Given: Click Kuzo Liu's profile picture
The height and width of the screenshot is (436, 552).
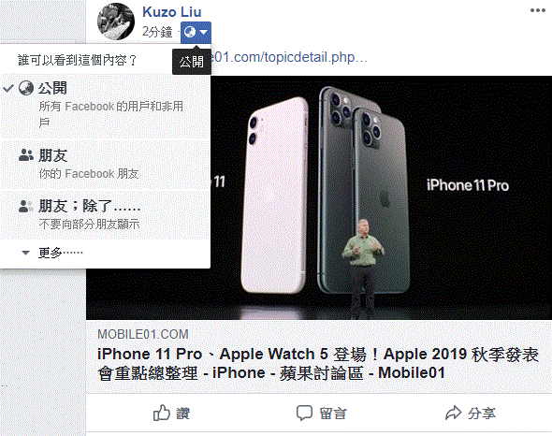Looking at the screenshot, I should coord(116,22).
